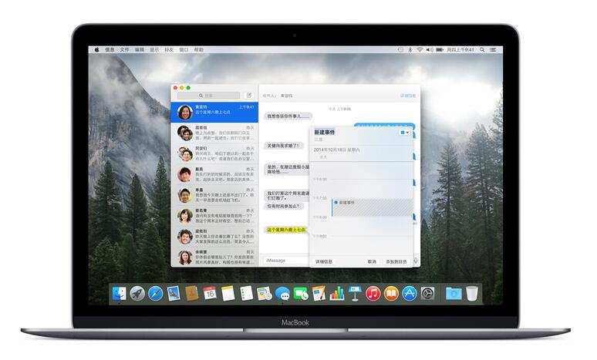The height and width of the screenshot is (360, 597).
Task: Click 取消 button in event popup
Action: [x=372, y=261]
